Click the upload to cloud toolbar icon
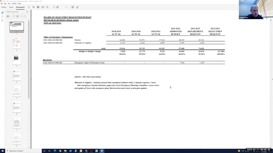Image resolution: width=273 pixels, height=153 pixels. (34, 7)
